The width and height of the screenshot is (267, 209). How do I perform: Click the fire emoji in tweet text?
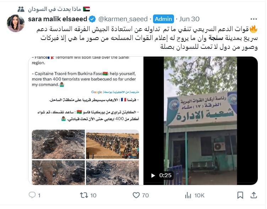tap(254, 29)
